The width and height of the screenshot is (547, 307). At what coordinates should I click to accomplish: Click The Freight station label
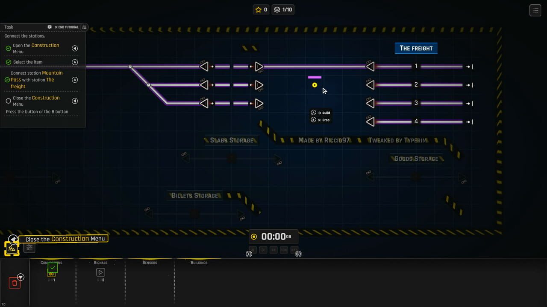[416, 48]
